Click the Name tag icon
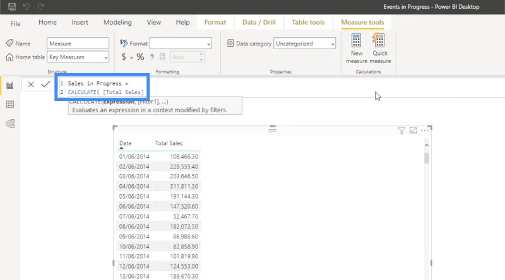Screen dimensions: 505x280 click(9, 43)
